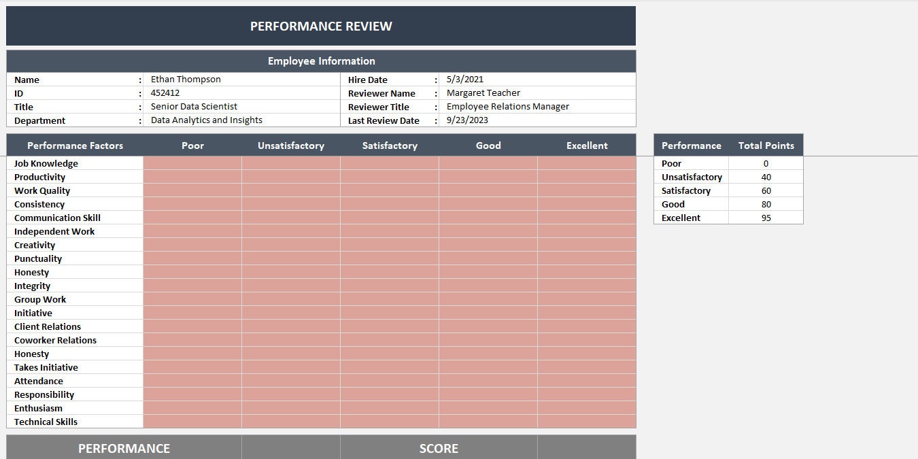Rate Communication Skill as Good
The width and height of the screenshot is (918, 459).
(x=488, y=218)
